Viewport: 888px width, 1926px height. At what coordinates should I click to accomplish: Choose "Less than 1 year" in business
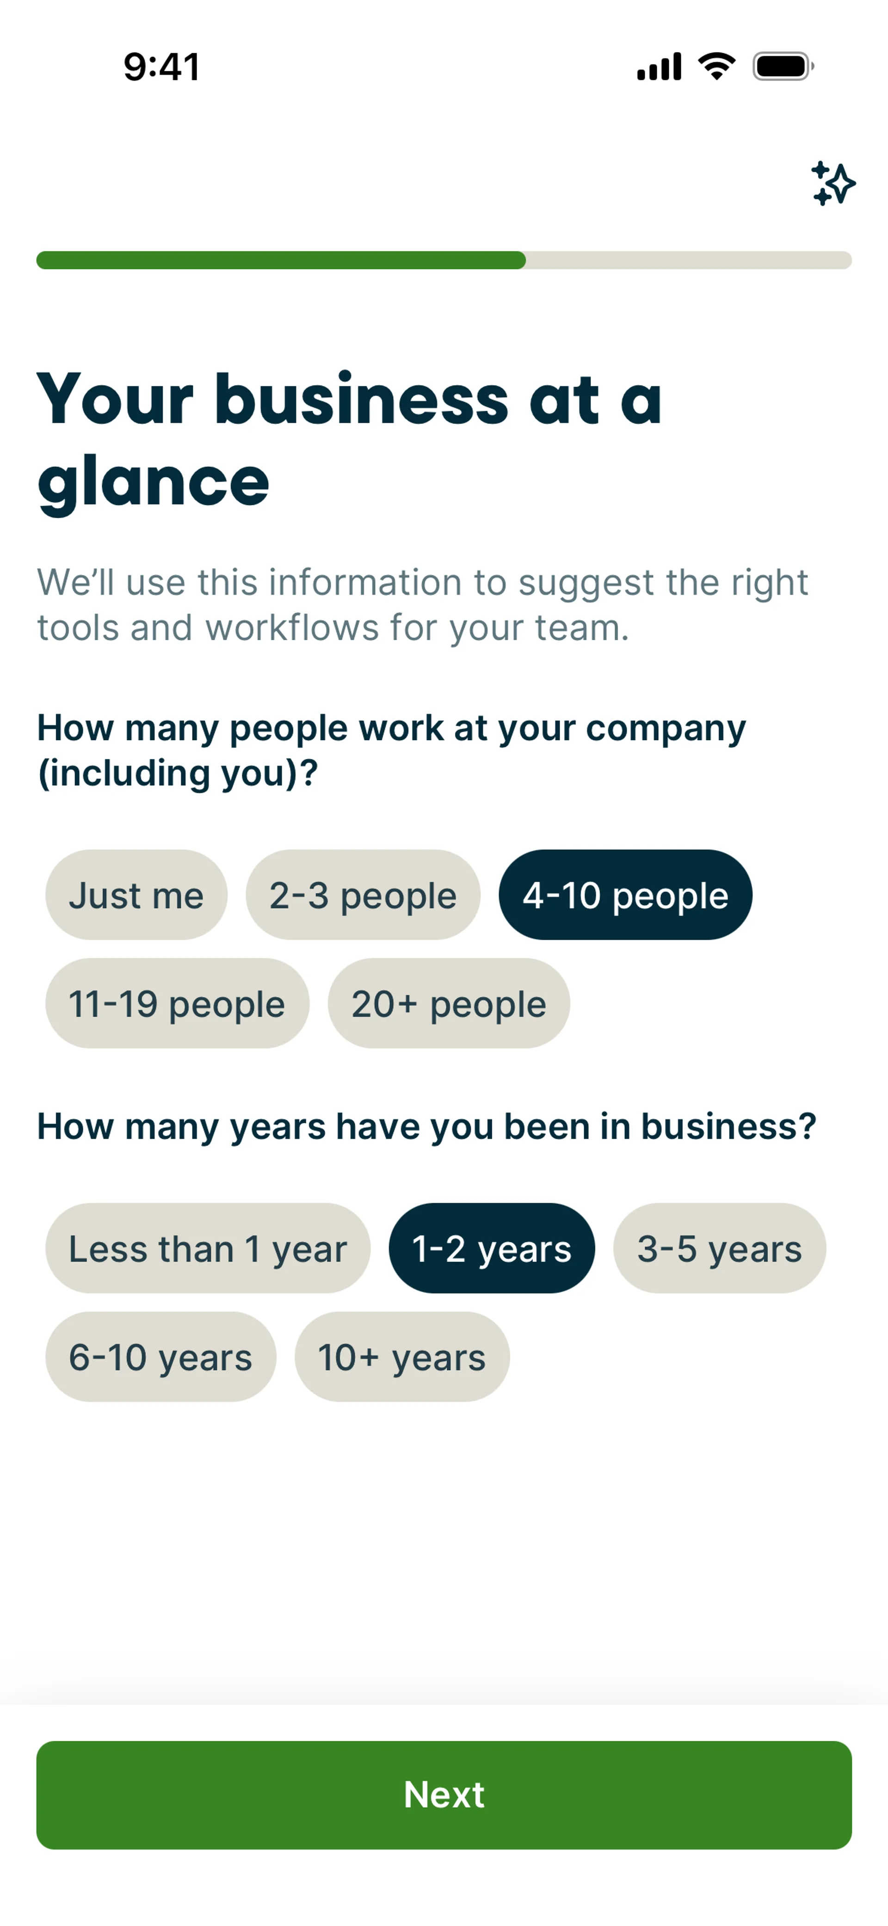tap(208, 1248)
